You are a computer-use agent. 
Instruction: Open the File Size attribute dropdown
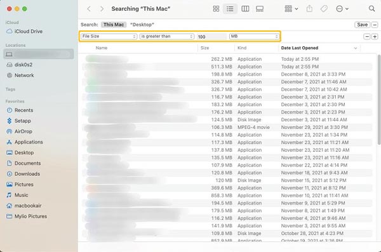(109, 36)
